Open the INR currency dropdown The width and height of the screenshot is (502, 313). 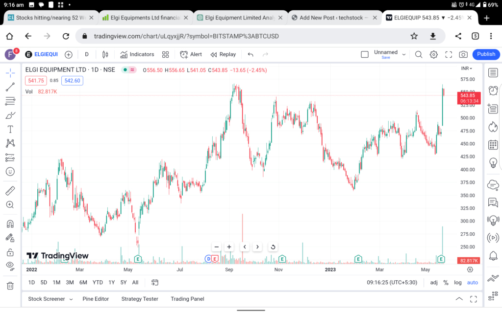tap(468, 68)
